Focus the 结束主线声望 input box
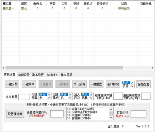 118,96
